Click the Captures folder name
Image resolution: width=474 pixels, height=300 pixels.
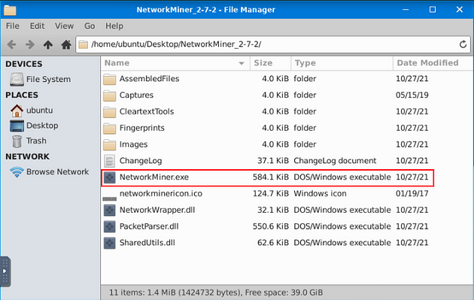[x=136, y=95]
